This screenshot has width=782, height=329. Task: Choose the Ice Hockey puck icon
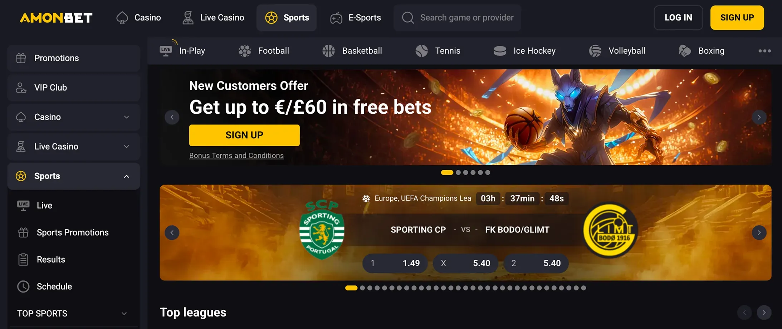click(500, 51)
